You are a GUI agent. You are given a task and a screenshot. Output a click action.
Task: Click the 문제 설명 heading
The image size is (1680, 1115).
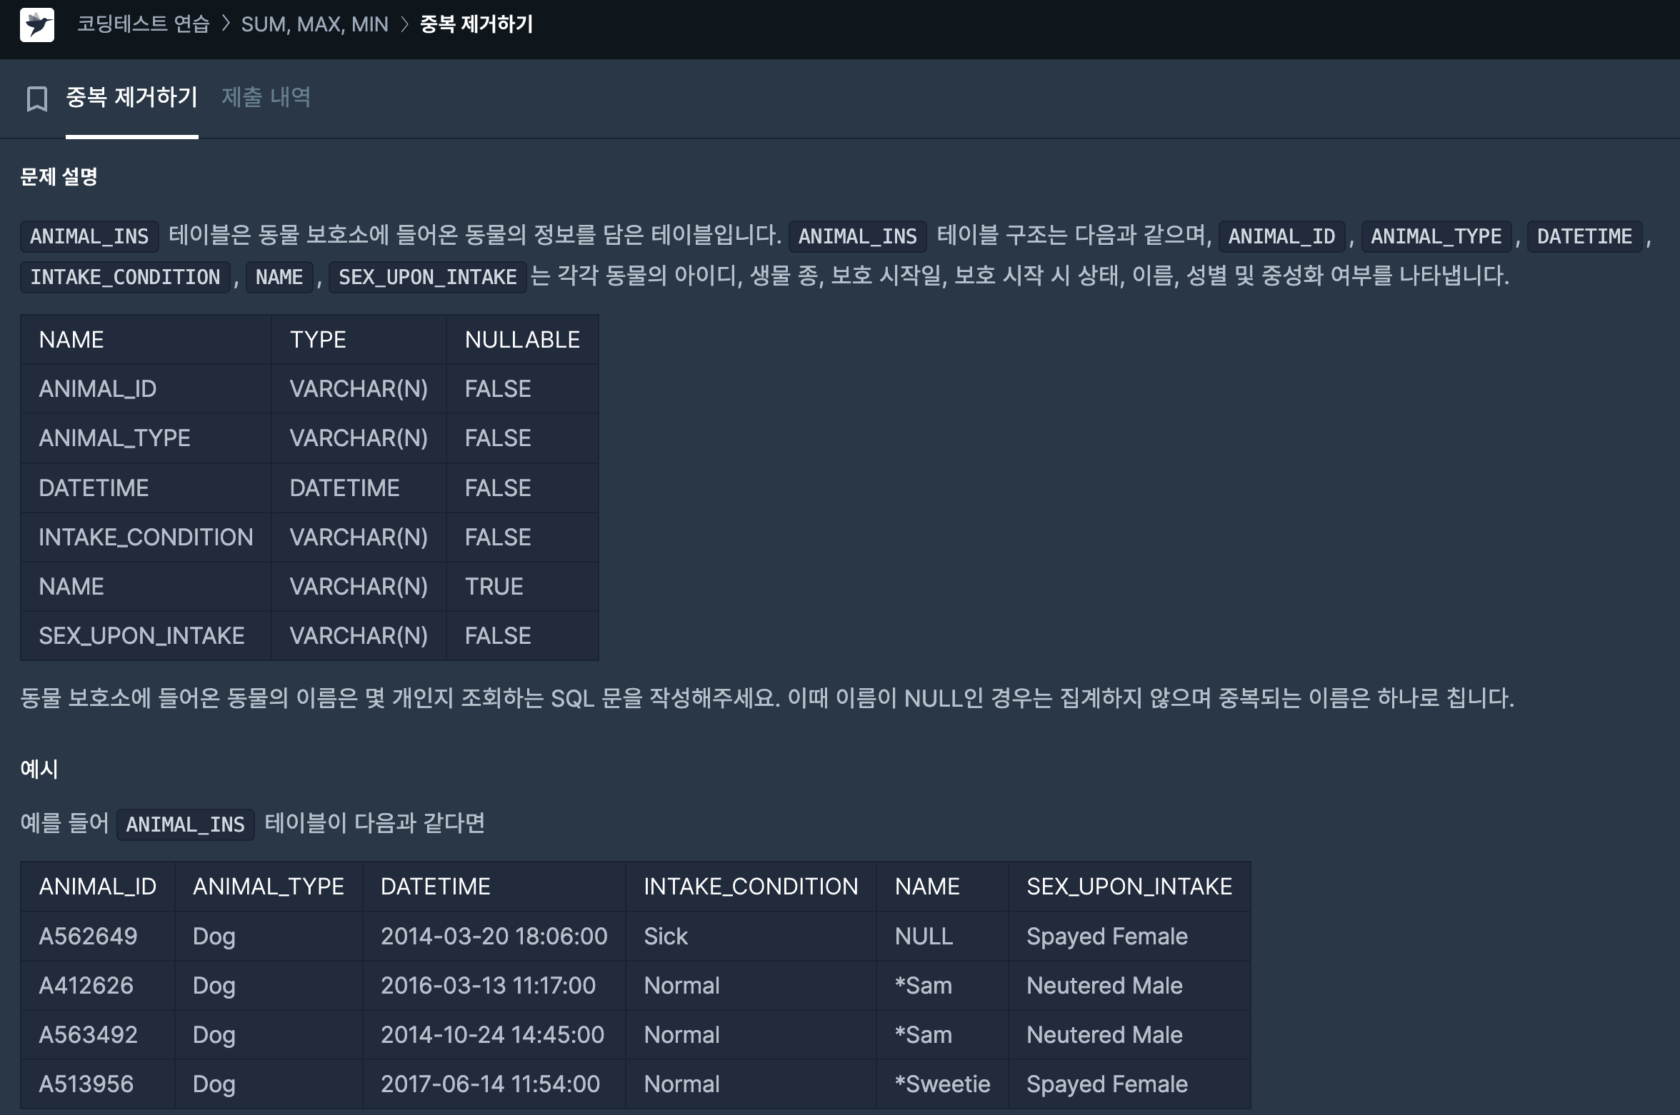[x=59, y=176]
